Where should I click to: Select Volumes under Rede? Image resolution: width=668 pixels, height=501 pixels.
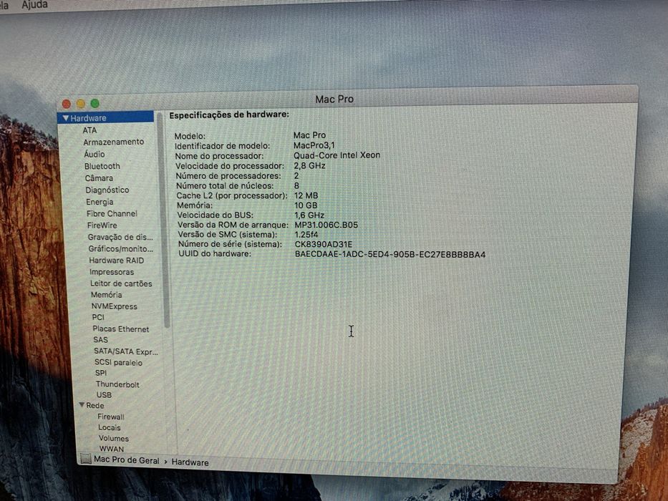pyautogui.click(x=113, y=438)
